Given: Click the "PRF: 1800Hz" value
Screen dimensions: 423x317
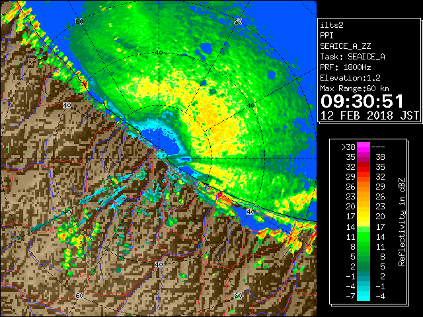Looking at the screenshot, I should (x=346, y=67).
